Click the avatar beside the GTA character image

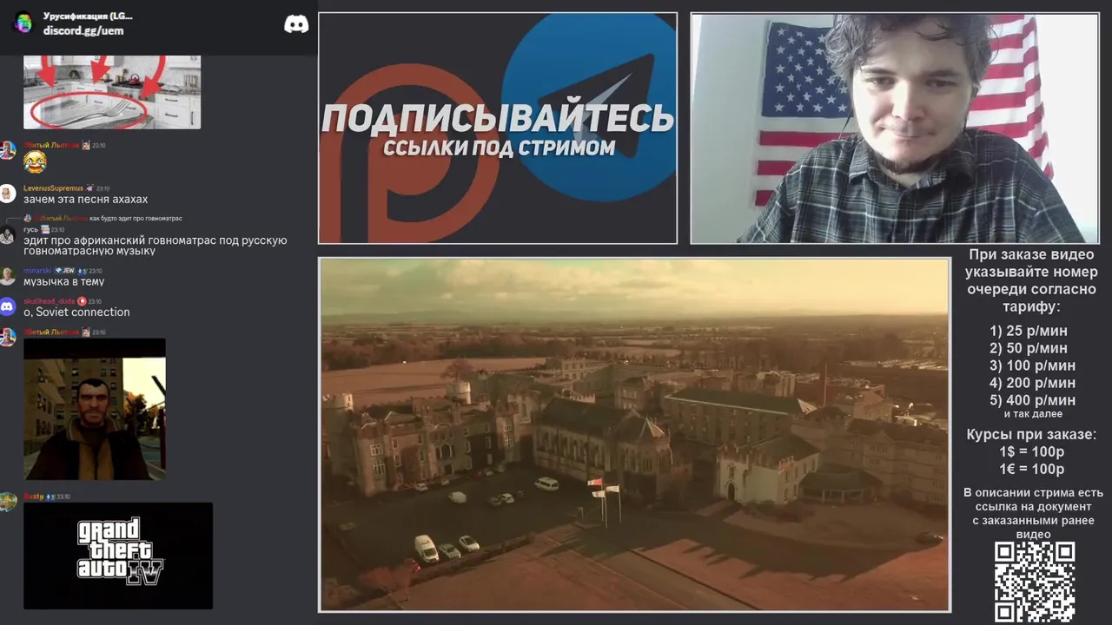[8, 337]
